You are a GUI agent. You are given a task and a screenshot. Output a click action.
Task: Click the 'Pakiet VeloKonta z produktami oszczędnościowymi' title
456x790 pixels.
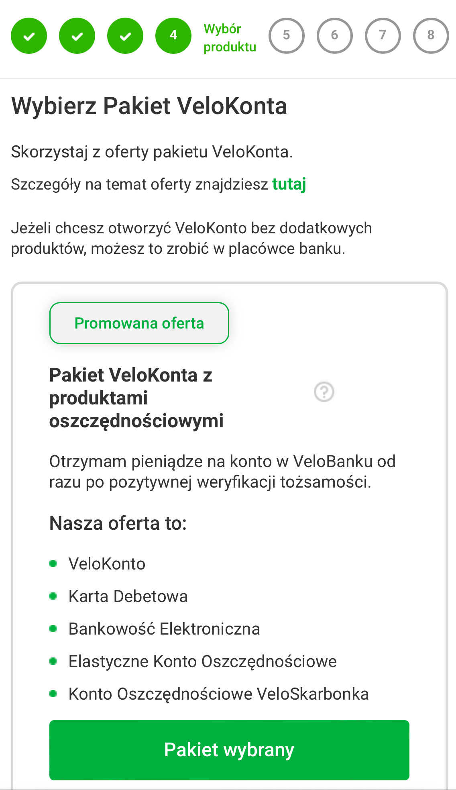coord(136,398)
